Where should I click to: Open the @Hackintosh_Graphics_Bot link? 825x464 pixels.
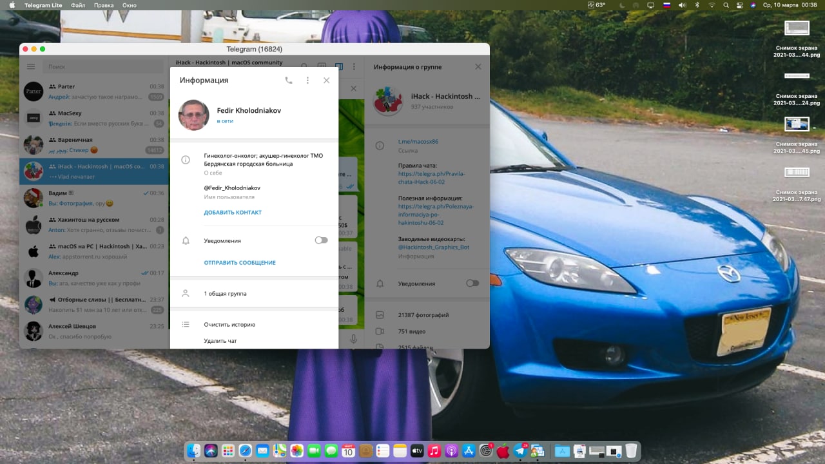[434, 247]
